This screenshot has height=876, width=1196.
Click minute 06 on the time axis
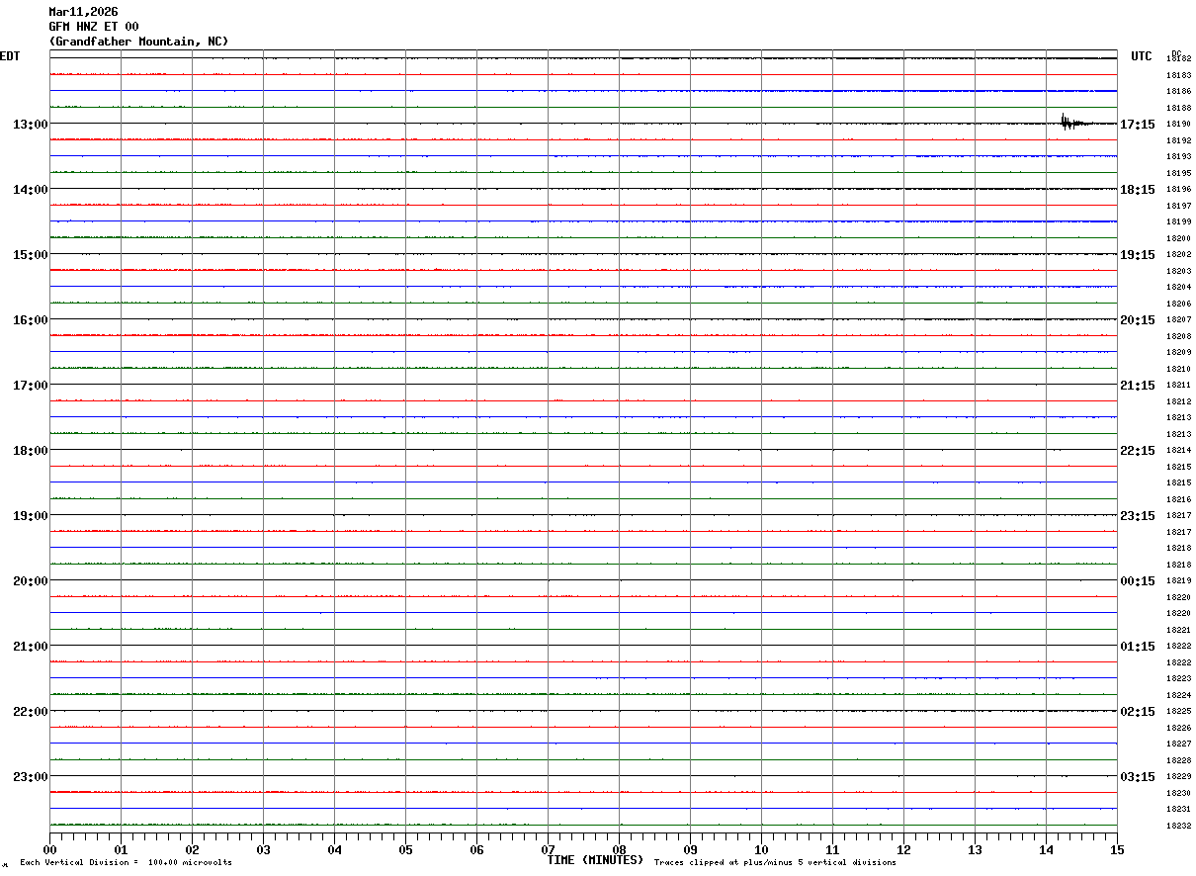tap(476, 849)
